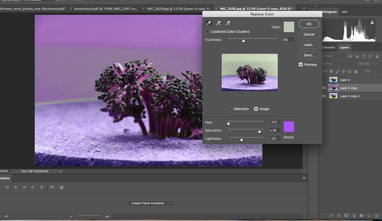Screen dimensions: 382x221
Task: Click render video arrow icon
Action: tap(6, 216)
